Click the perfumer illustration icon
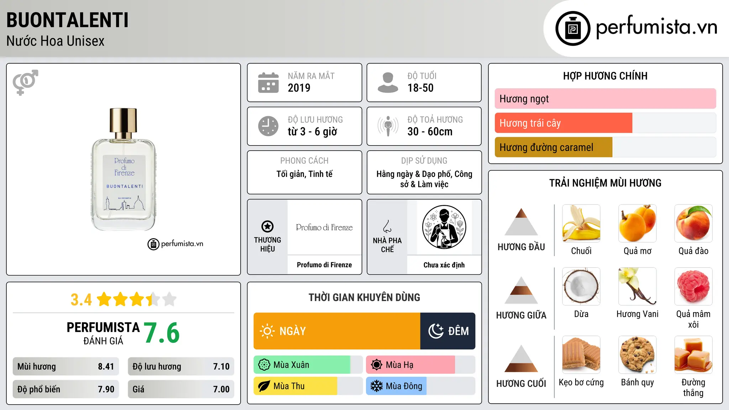The width and height of the screenshot is (729, 410). [444, 227]
